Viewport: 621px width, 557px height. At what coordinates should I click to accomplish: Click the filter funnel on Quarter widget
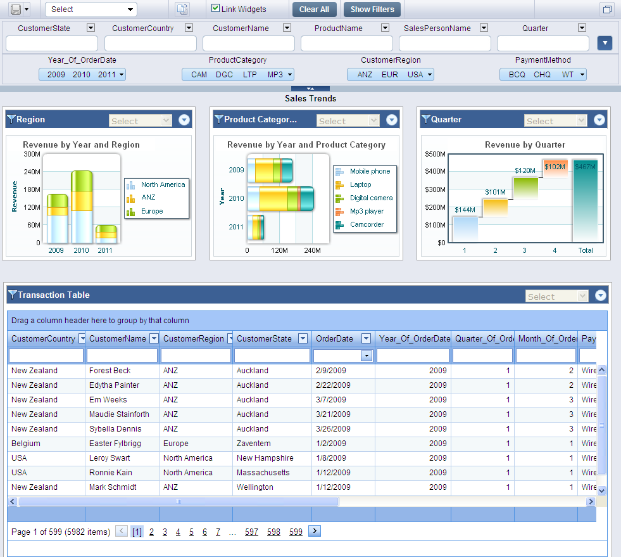427,120
